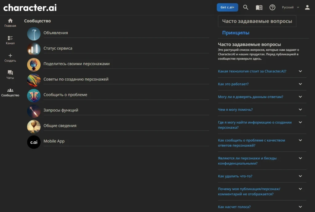This screenshot has height=212, width=315.
Task: Expand 'Как это работает?' chevron
Action: 300,84
